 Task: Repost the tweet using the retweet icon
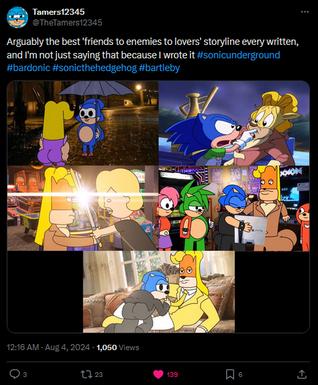point(86,374)
